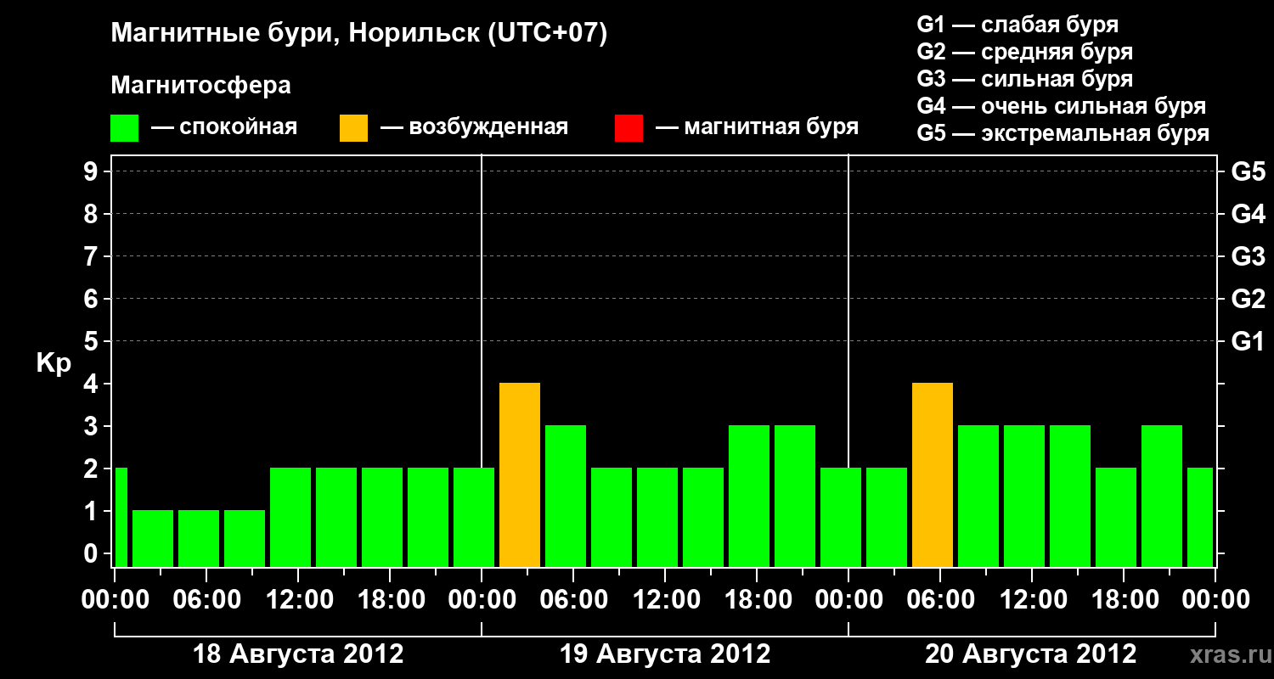
Task: Click '18:00' time label above 20 Августа
Action: click(1124, 600)
